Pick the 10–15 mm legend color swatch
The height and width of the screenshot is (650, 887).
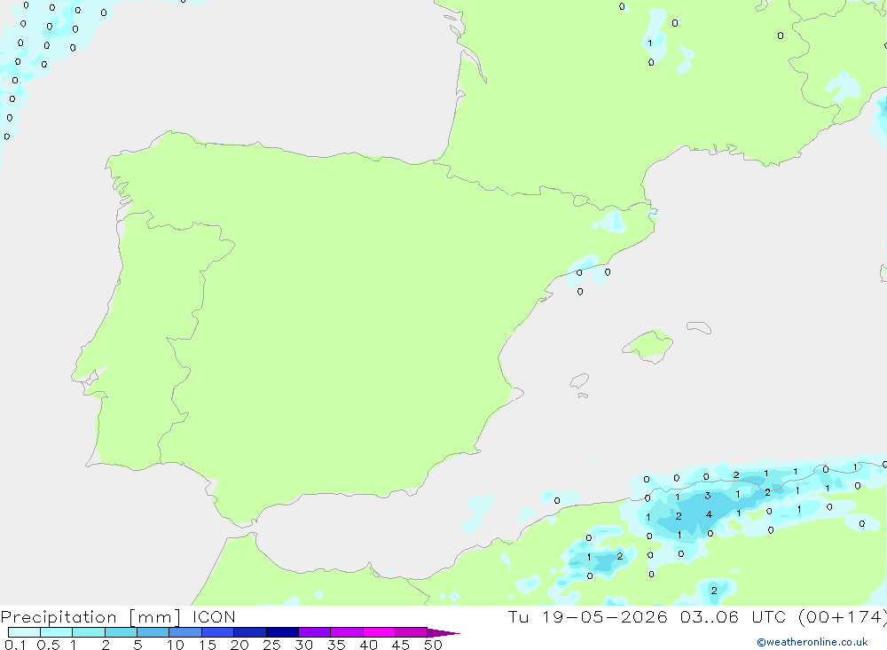click(x=185, y=632)
